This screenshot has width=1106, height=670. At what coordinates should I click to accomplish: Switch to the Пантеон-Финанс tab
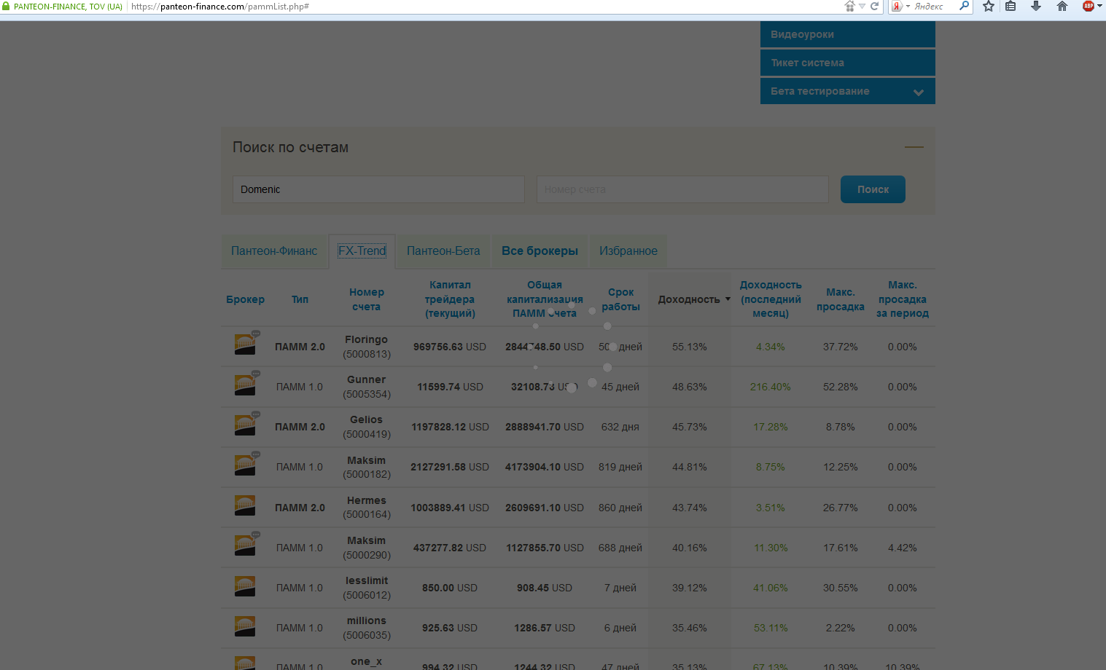[x=274, y=251]
